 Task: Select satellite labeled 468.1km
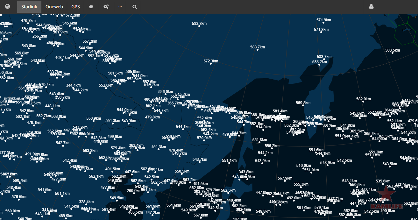click(62, 58)
